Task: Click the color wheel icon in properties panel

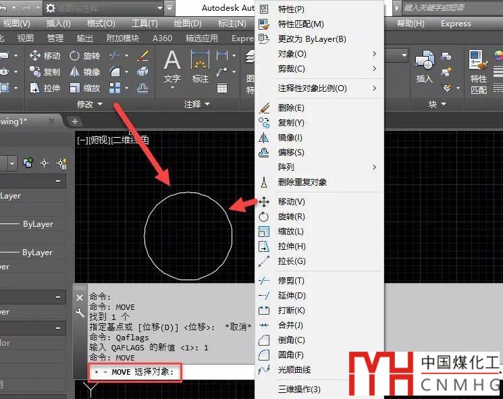Action: pyautogui.click(x=498, y=56)
